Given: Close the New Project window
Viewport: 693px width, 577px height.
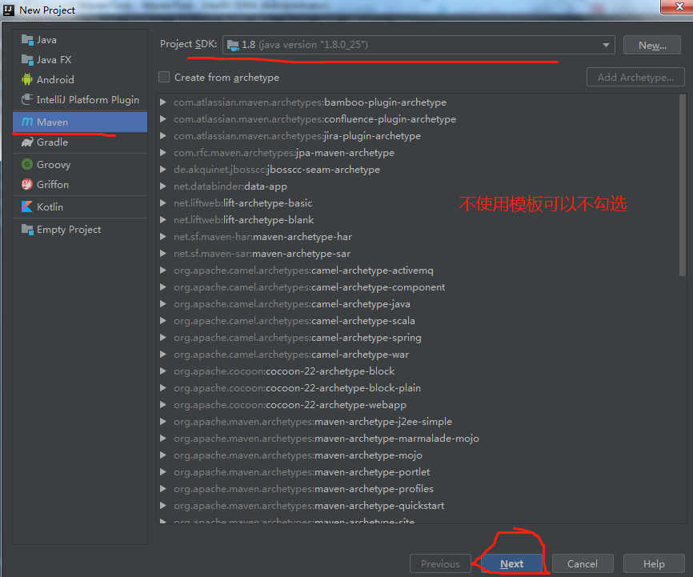Looking at the screenshot, I should (679, 6).
